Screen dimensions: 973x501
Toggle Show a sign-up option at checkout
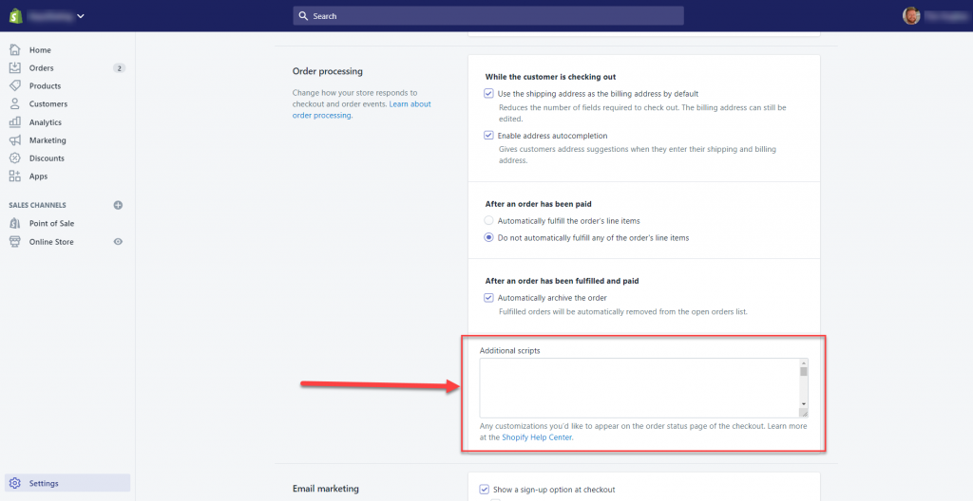point(485,490)
